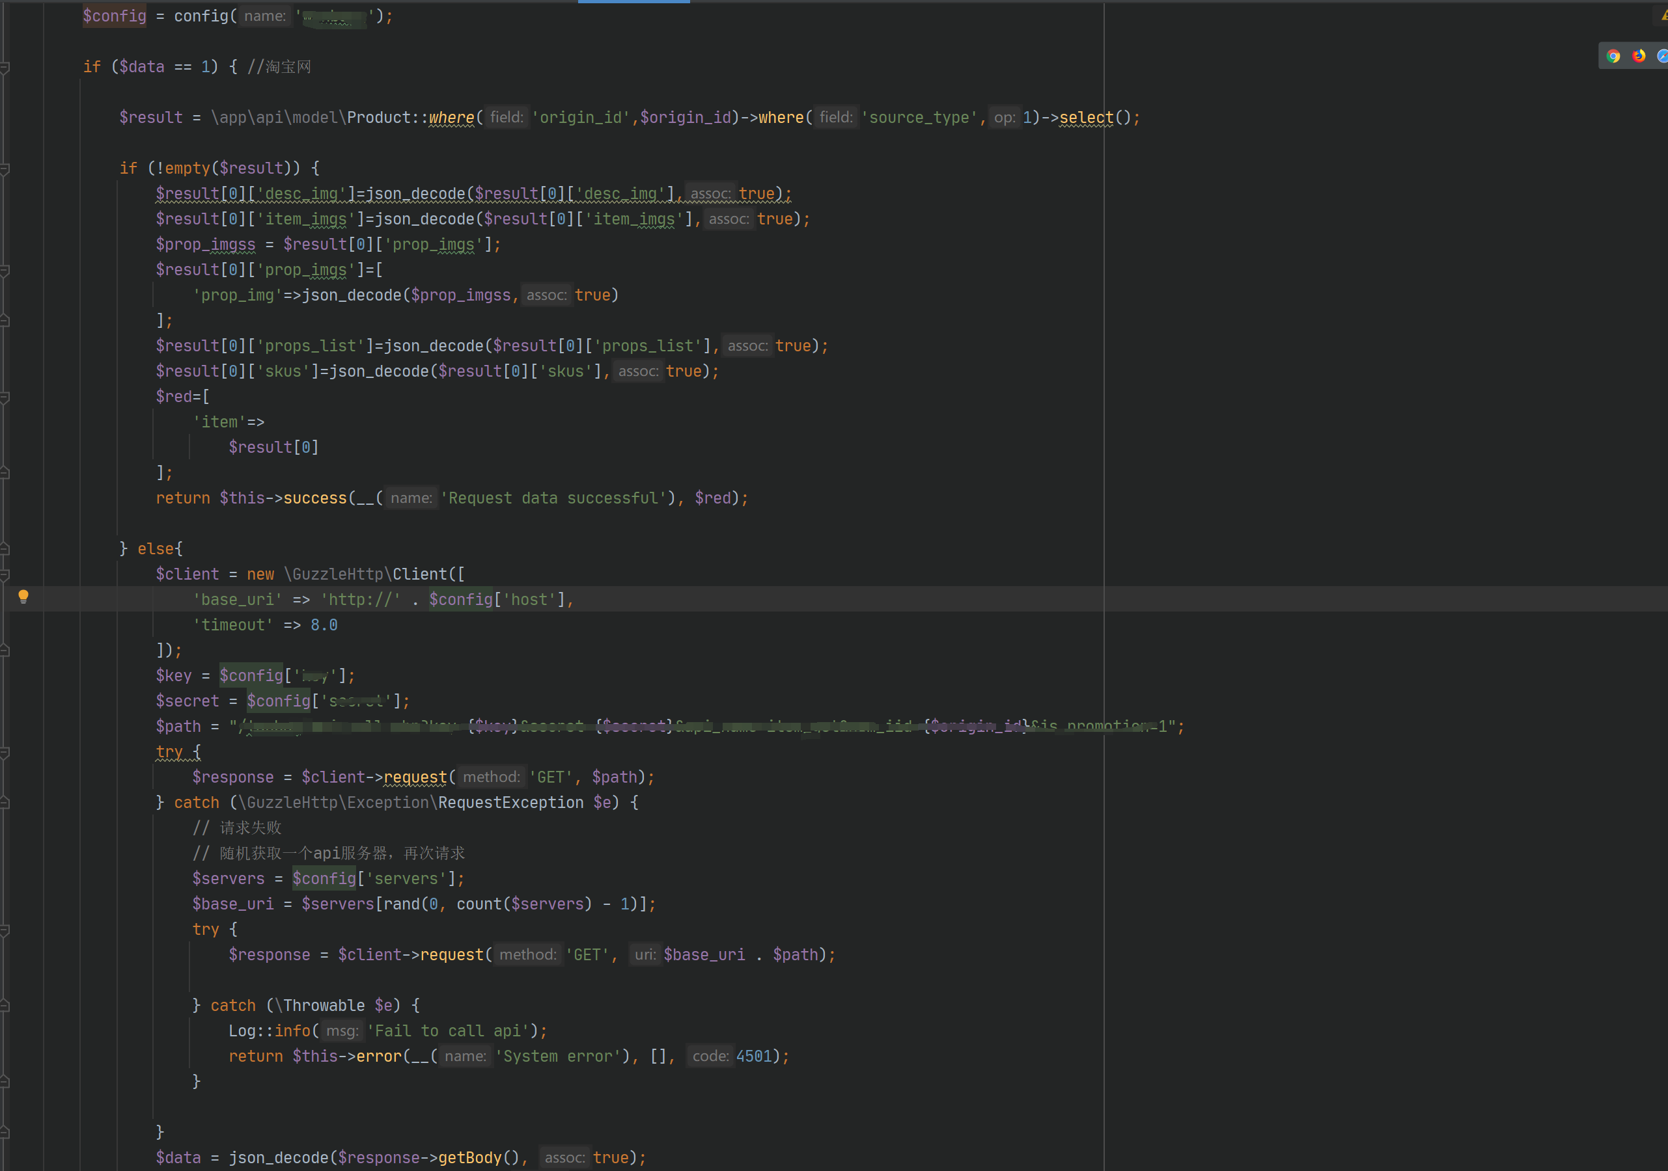Click the yellow intention lightbulb icon

[23, 596]
